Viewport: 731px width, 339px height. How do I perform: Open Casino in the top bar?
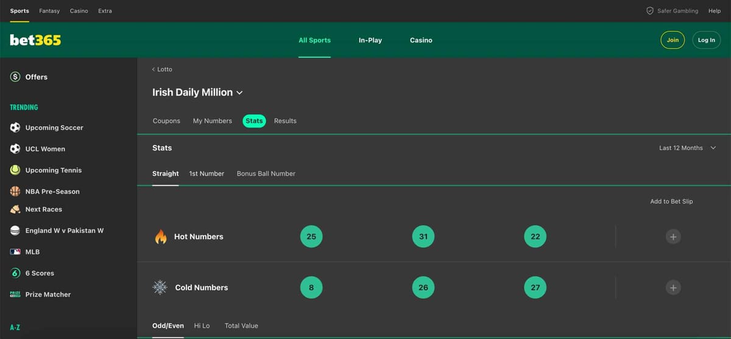point(79,11)
